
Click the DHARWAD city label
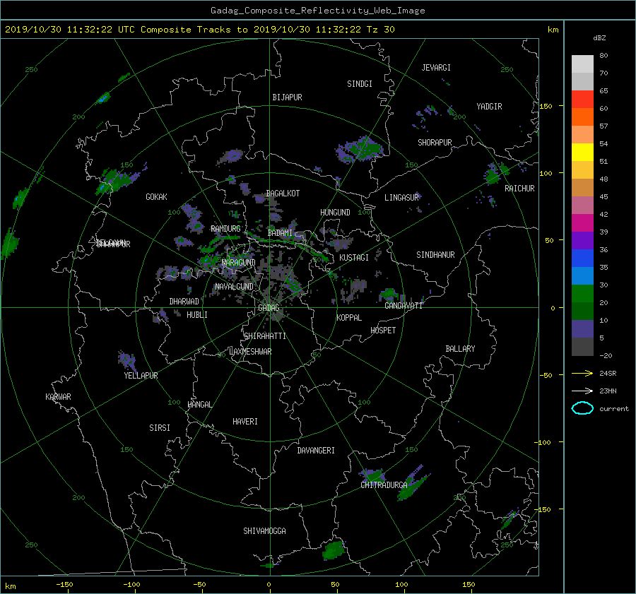(184, 302)
